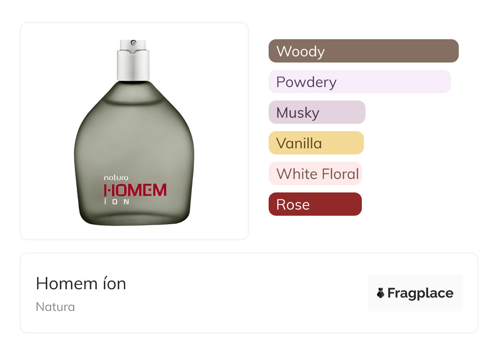
Task: Click the Fragplace wordmark text
Action: pyautogui.click(x=420, y=293)
